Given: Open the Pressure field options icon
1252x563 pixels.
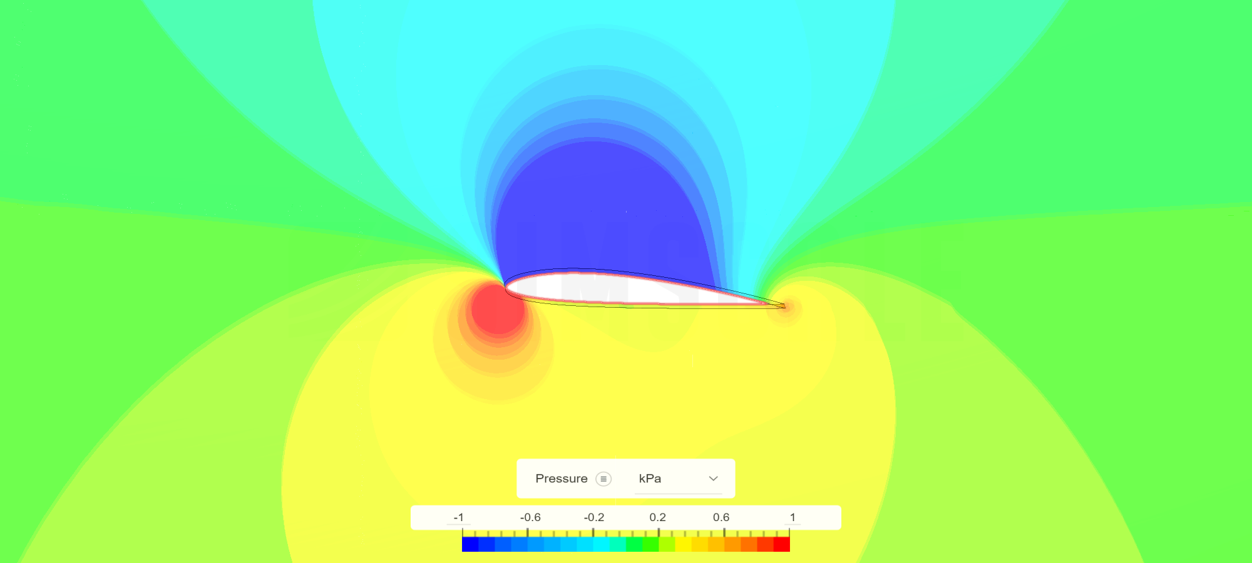Looking at the screenshot, I should click(603, 479).
